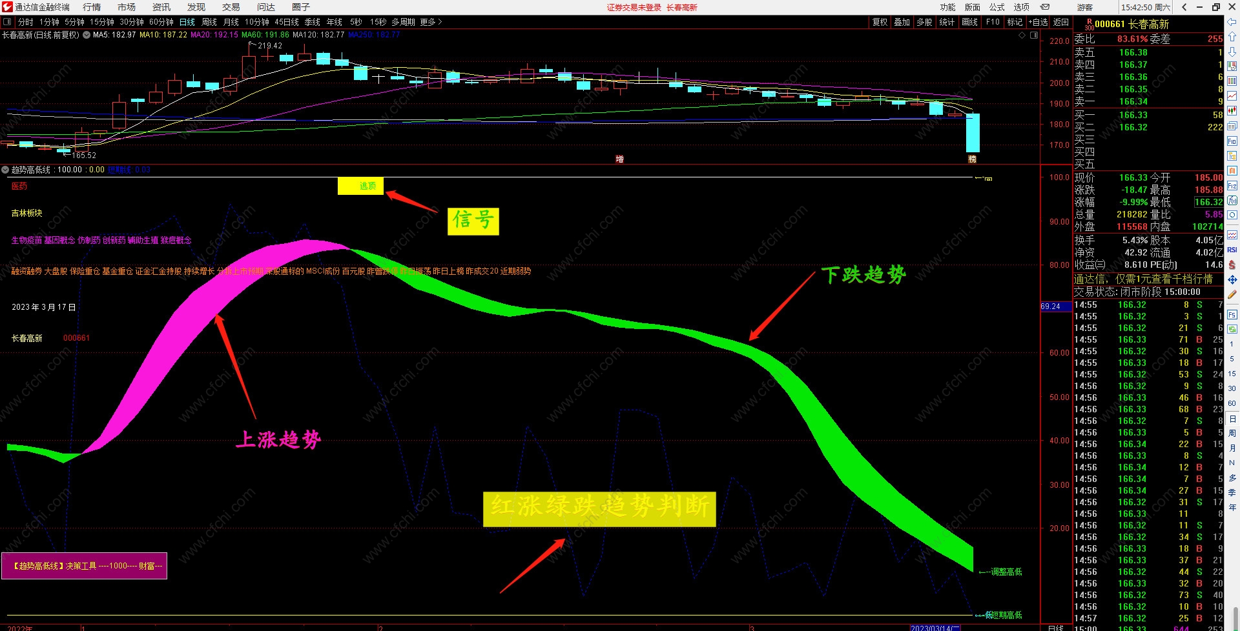Click the wavy indicator lines sidebar icon
The width and height of the screenshot is (1240, 631).
coord(1232,235)
